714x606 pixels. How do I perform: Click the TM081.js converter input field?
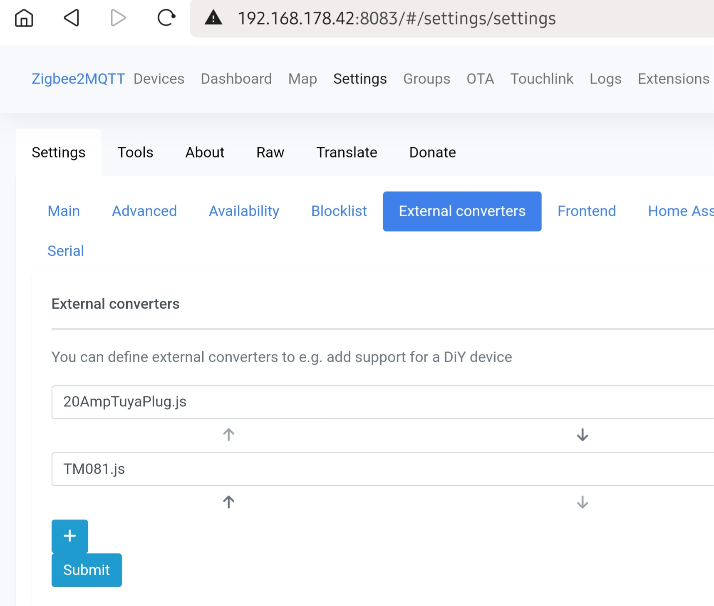(291, 469)
